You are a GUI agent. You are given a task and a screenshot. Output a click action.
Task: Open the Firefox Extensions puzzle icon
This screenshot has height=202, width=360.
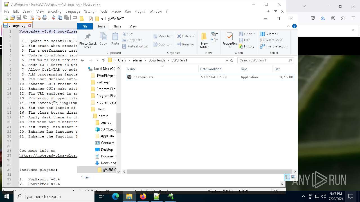coord(343,18)
